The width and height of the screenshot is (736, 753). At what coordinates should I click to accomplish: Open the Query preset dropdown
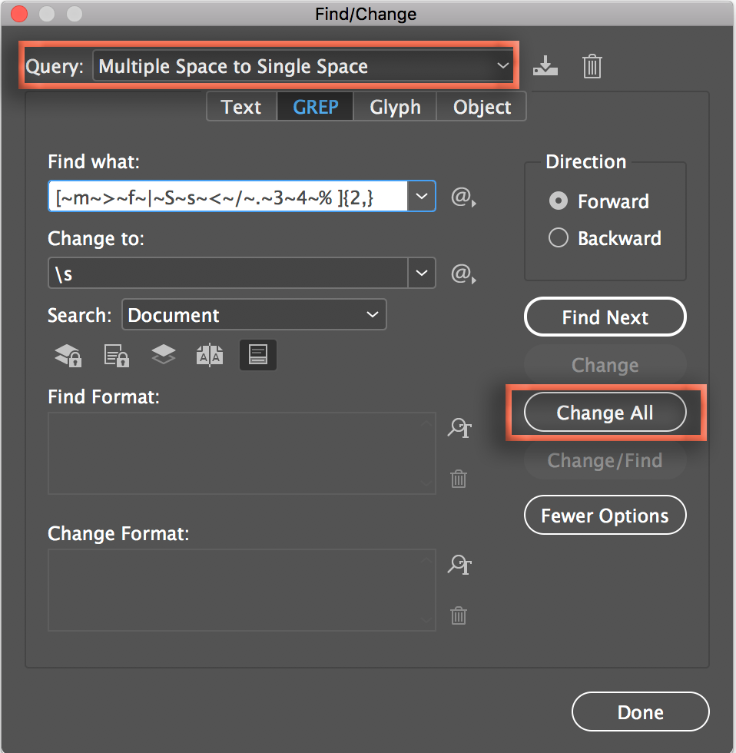tap(304, 67)
